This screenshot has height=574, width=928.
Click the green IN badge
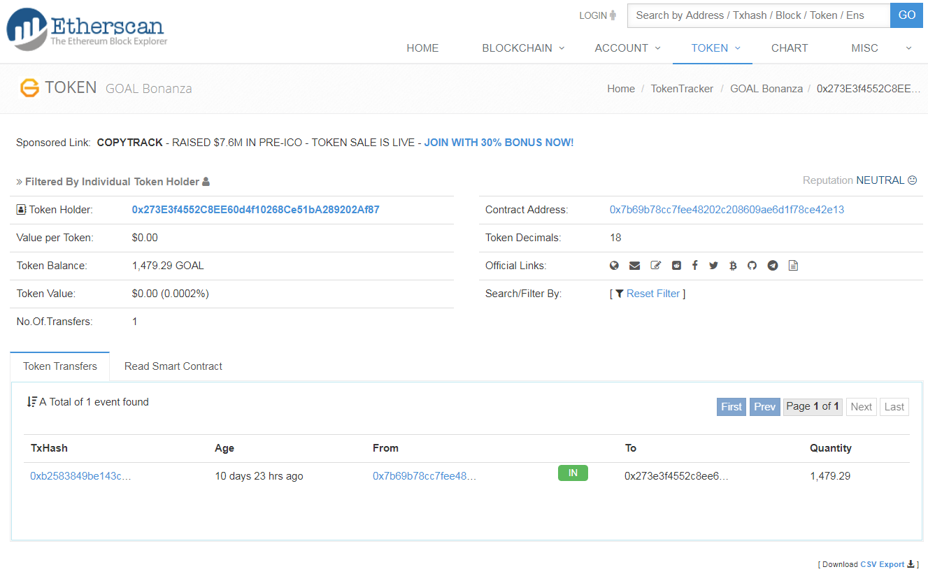point(573,473)
